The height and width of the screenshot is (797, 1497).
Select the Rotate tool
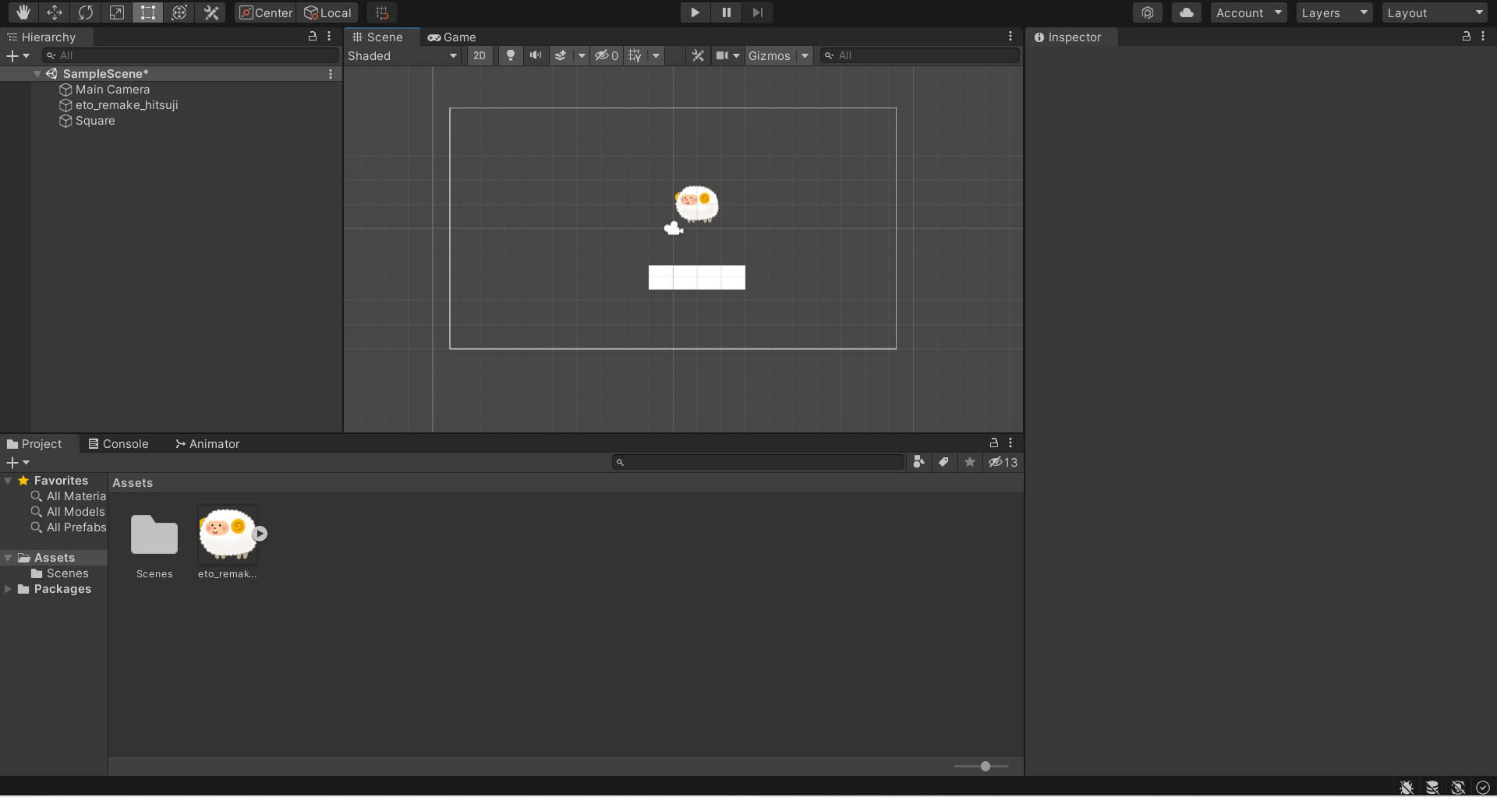click(86, 12)
